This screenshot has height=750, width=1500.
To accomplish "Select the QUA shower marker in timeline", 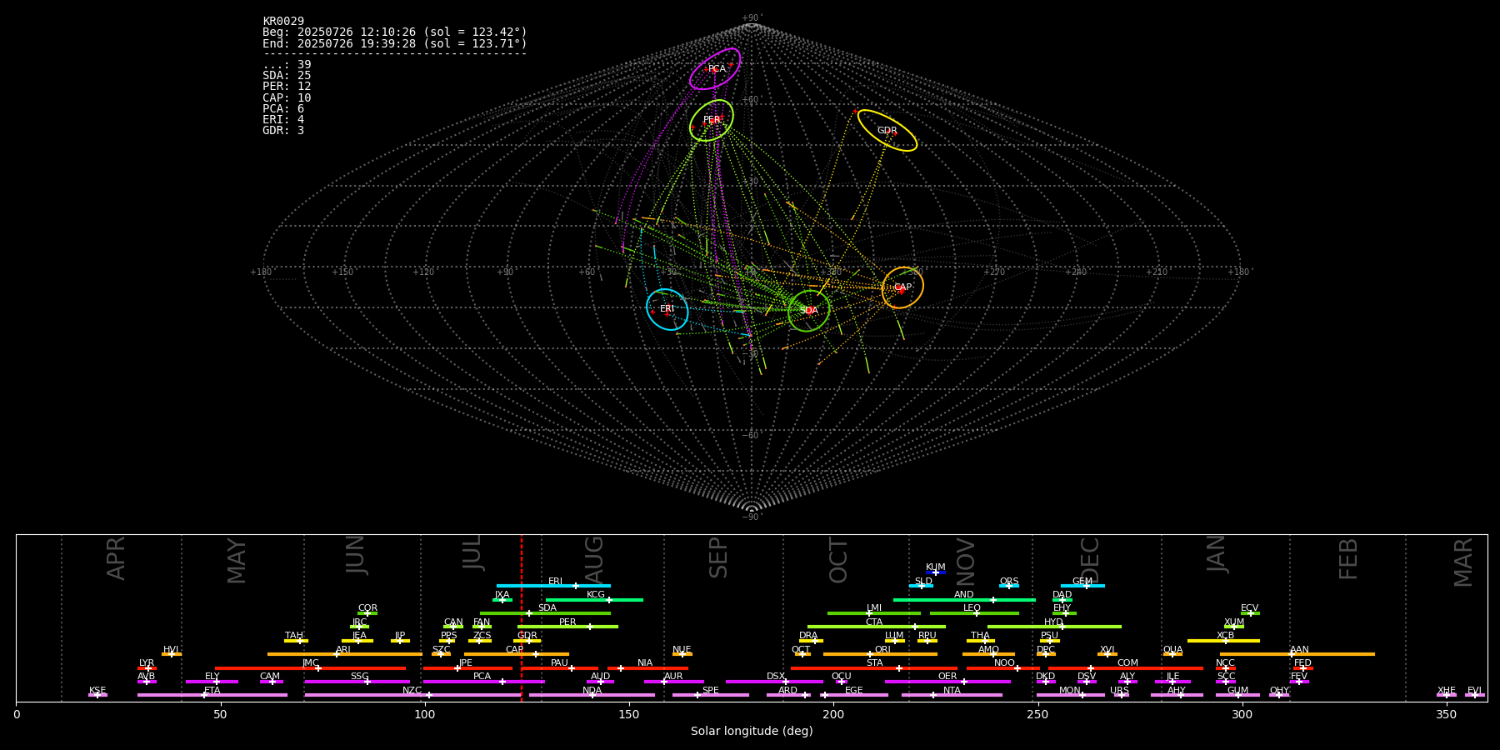I will click(x=1172, y=654).
